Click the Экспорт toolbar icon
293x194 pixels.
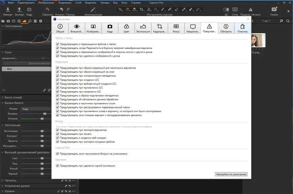point(19,10)
